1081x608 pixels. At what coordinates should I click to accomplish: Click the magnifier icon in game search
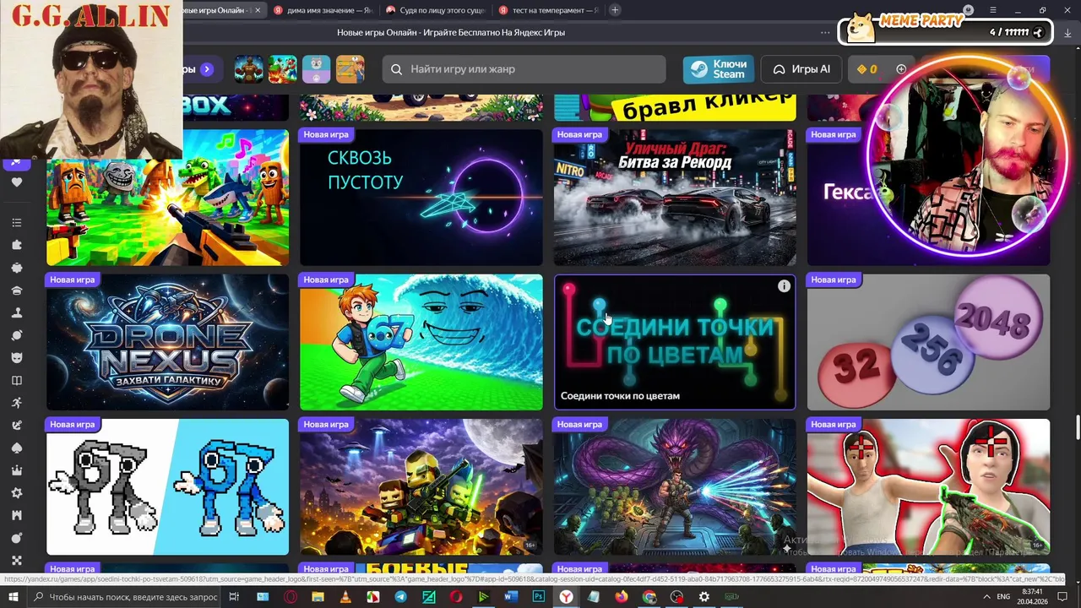[x=397, y=69]
